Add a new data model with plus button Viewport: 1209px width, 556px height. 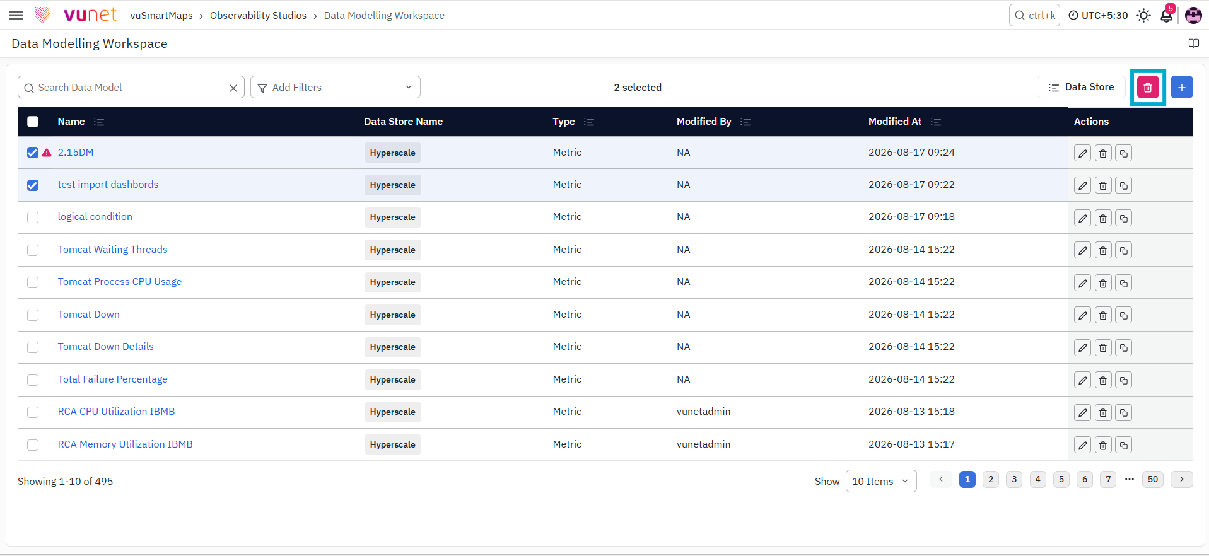tap(1181, 88)
